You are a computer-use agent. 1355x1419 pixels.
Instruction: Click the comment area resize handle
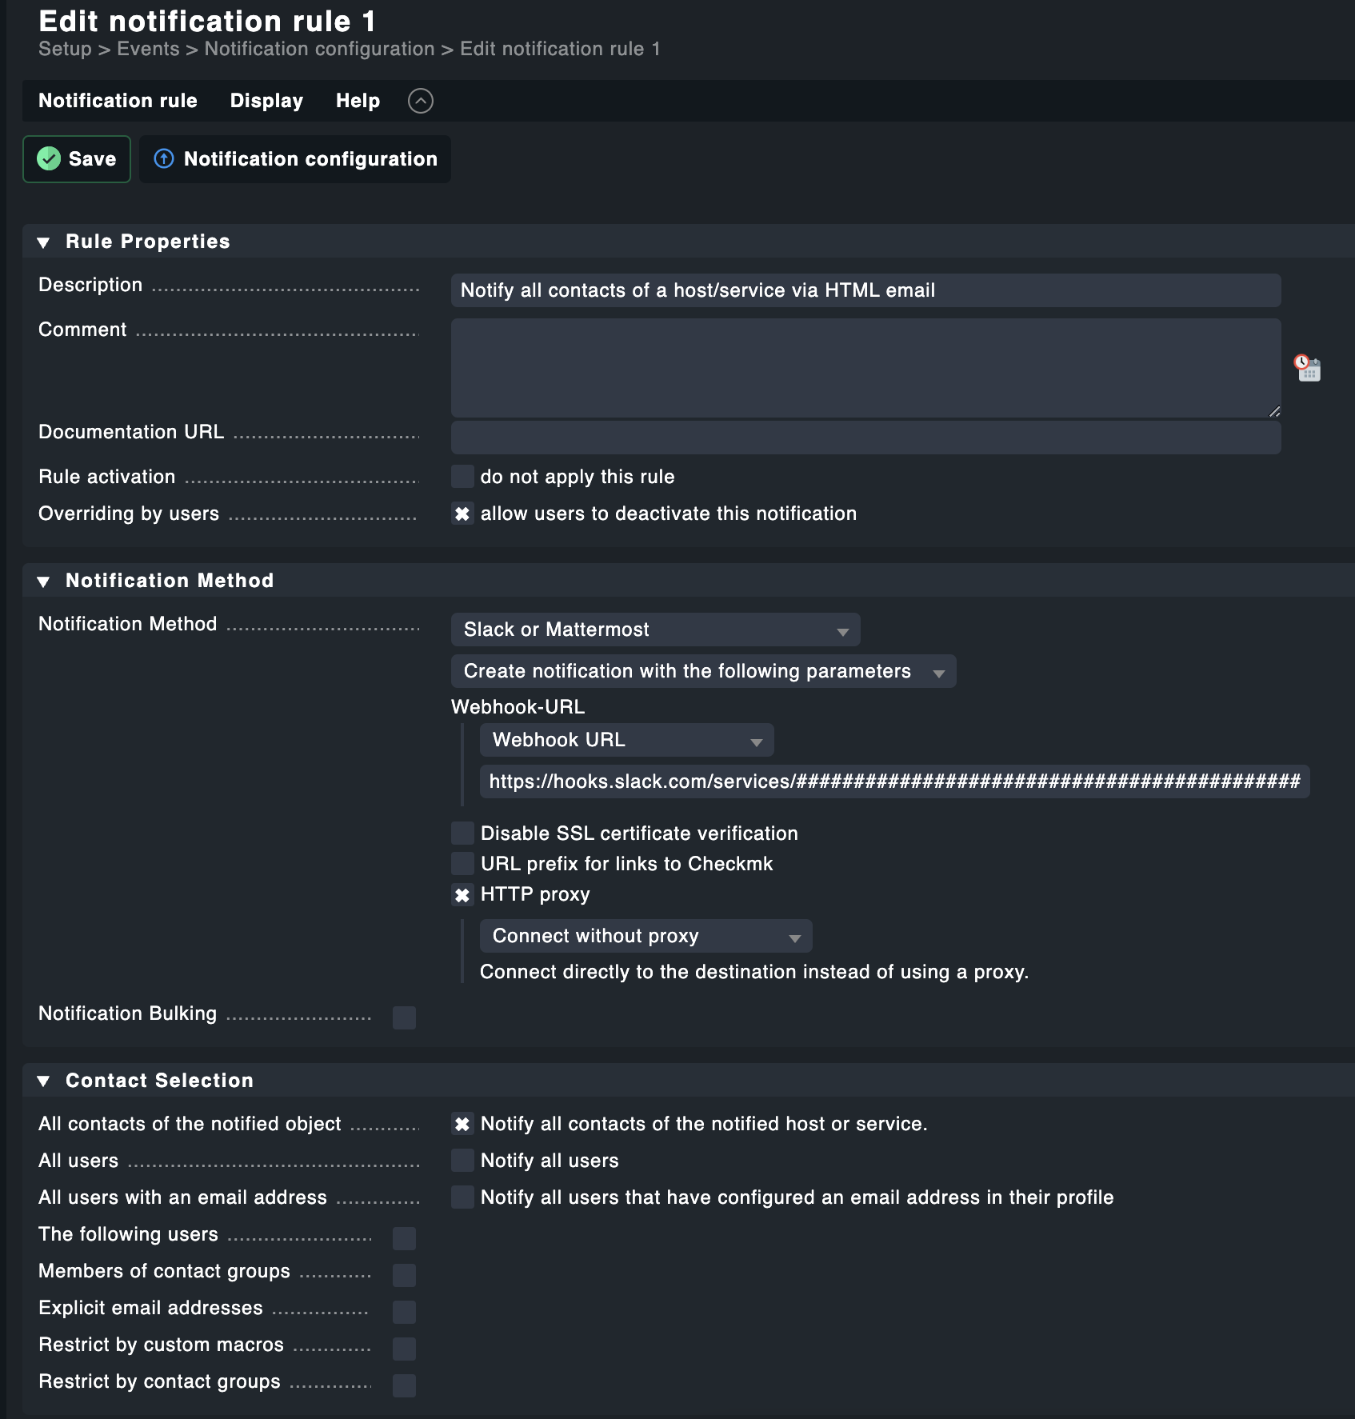(1274, 411)
